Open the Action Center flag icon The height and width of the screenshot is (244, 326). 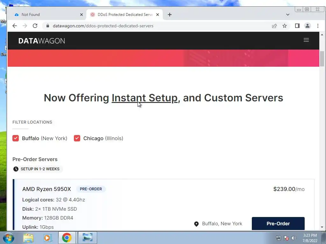[x=286, y=238]
